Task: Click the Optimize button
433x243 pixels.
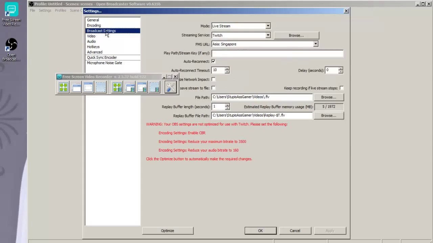Action: (167, 231)
